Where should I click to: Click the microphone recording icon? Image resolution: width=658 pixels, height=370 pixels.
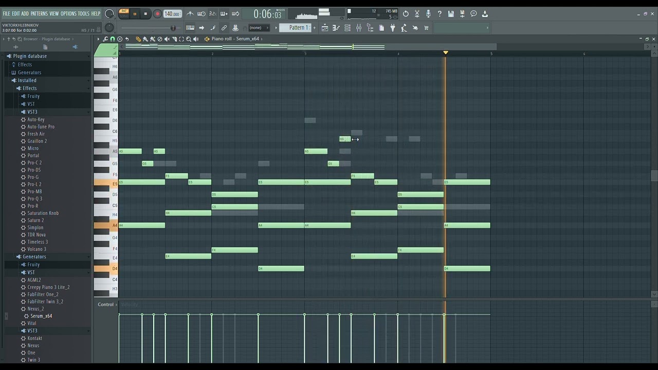(x=428, y=14)
